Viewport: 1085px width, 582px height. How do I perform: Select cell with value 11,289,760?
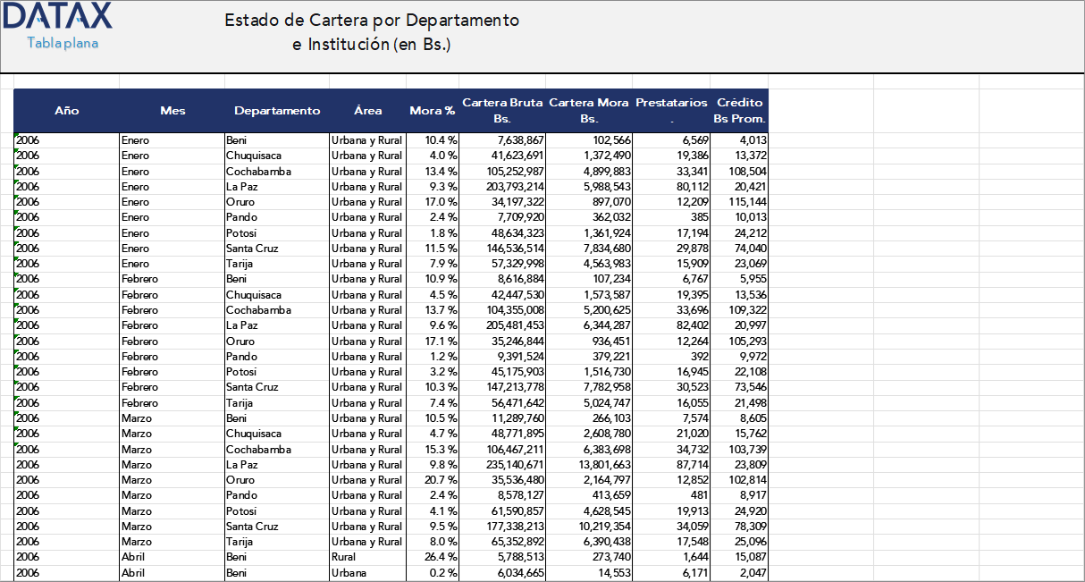click(x=502, y=418)
